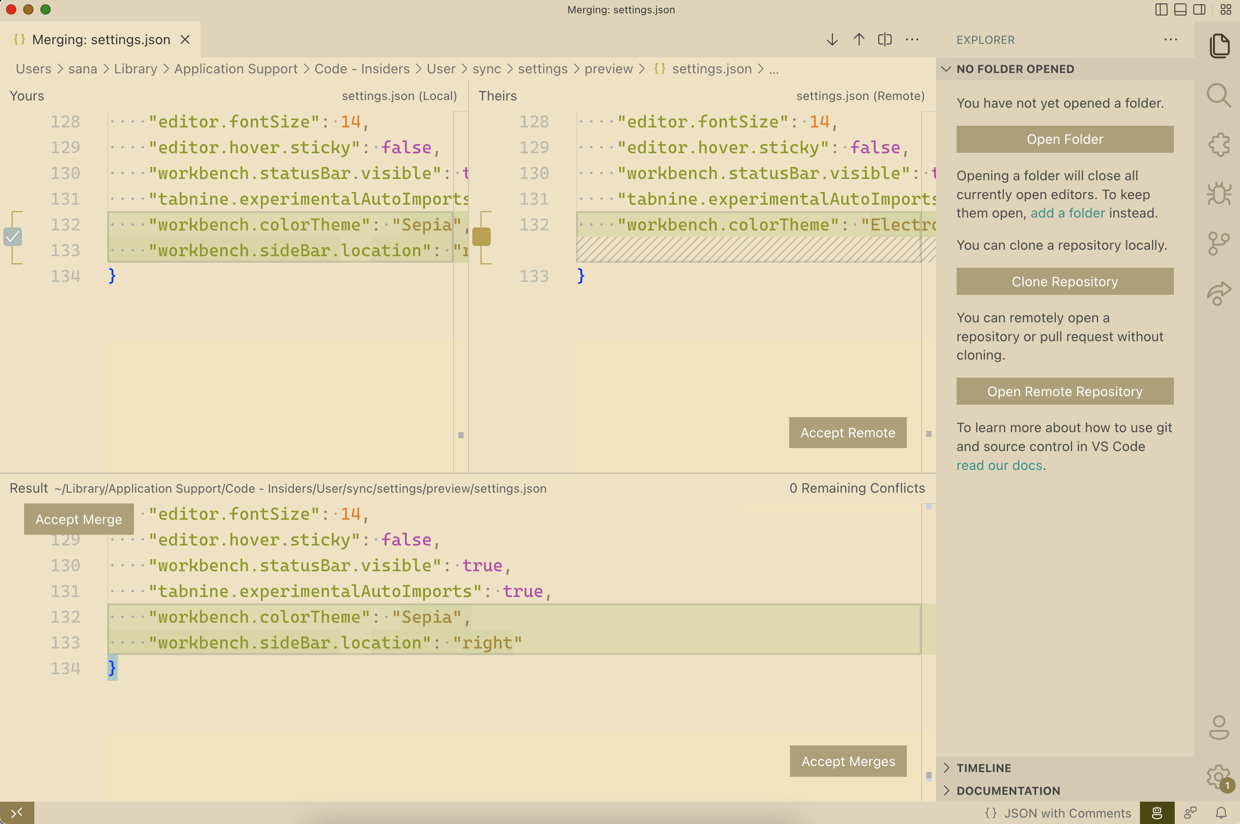
Task: Click the read our docs link
Action: [999, 465]
